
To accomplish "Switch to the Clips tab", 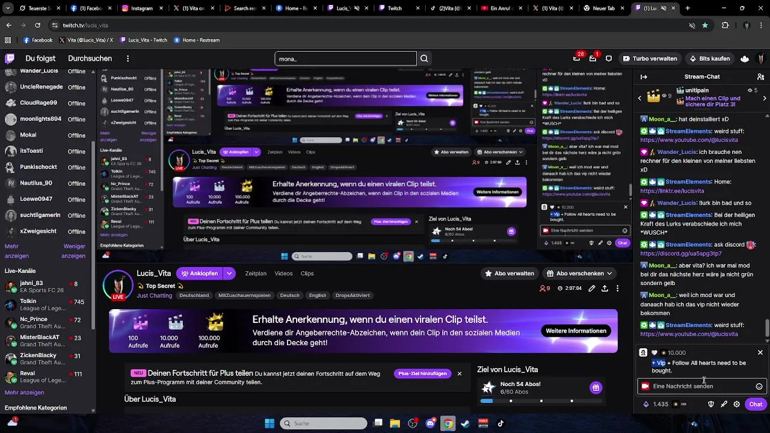I will [x=307, y=273].
